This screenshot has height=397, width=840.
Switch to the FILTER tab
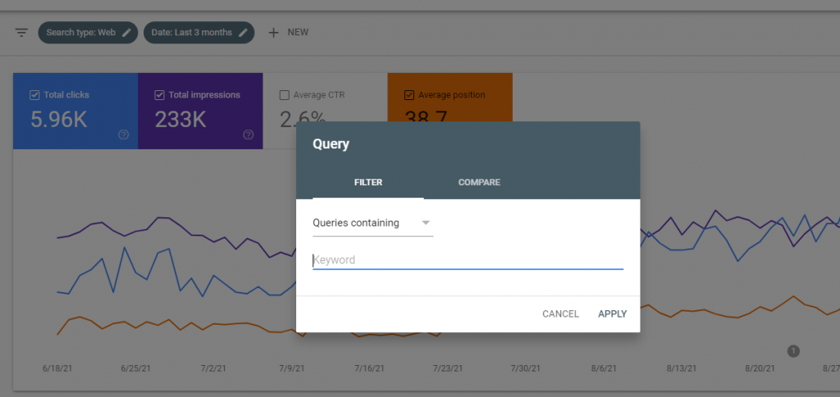click(368, 182)
